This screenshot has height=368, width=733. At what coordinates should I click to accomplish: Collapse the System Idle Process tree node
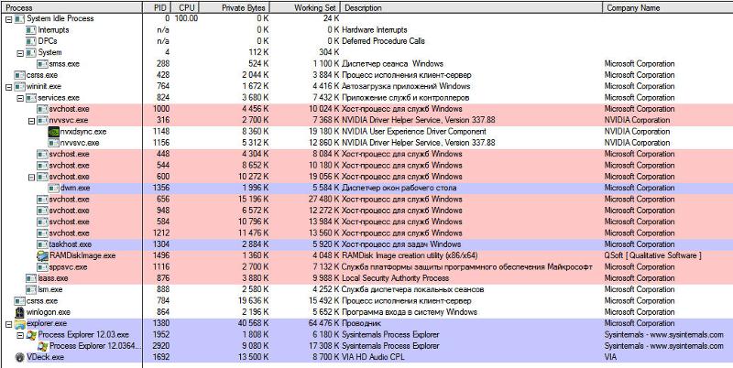tap(8, 18)
